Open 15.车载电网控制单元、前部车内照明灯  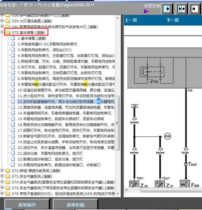[x=61, y=119]
